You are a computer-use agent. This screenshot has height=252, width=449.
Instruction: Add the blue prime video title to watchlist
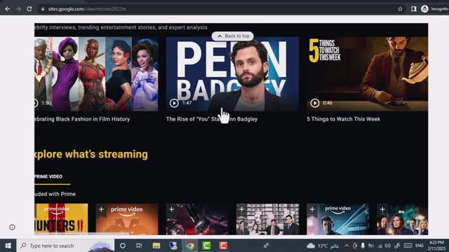point(312,209)
